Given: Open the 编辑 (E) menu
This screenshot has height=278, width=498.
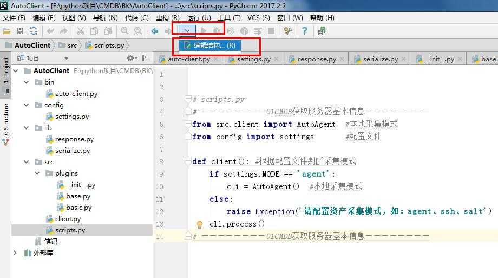Looking at the screenshot, I should tap(44, 18).
